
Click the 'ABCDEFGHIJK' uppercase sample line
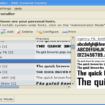[91, 50]
